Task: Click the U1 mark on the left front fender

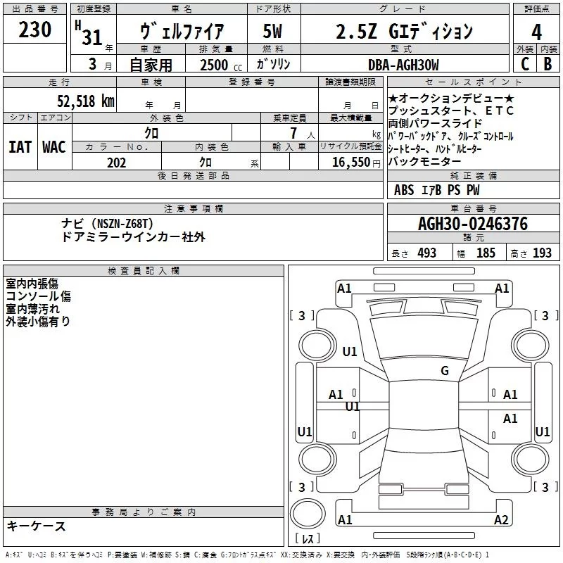Action: point(350,351)
